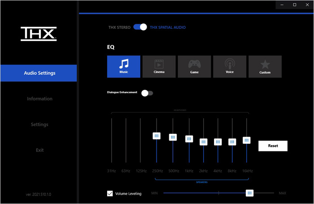The width and height of the screenshot is (314, 204).
Task: Click the THX SPATIAL AUDIO label
Action: point(168,27)
